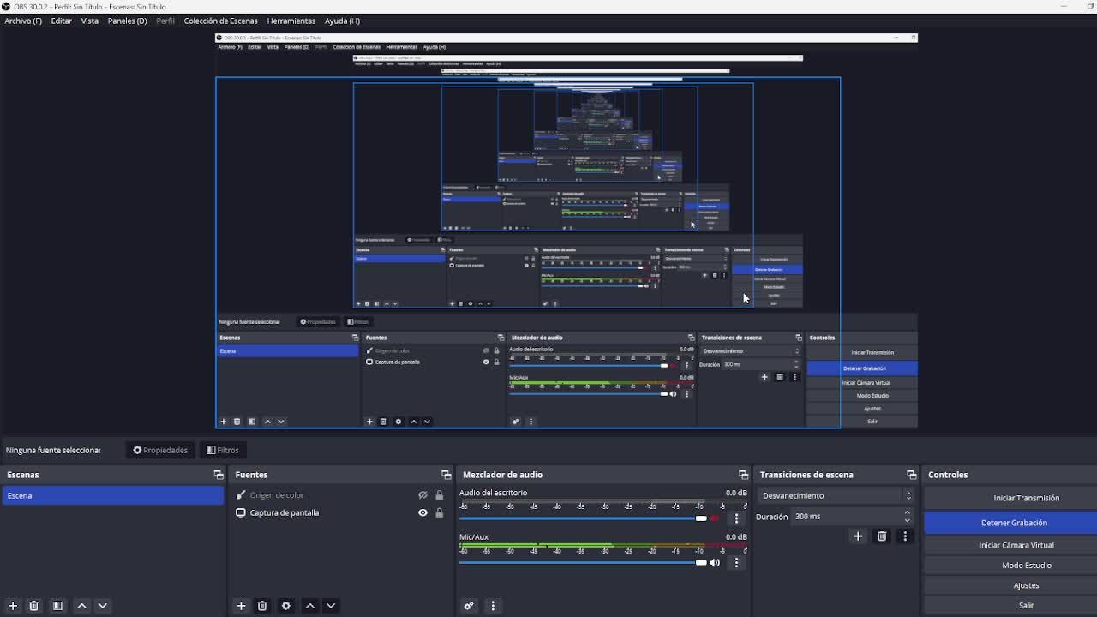Hide the Captura de pantalla source
Viewport: 1097px width, 617px height.
click(423, 512)
